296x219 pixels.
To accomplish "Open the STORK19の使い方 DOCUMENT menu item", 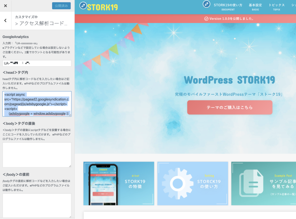I will [228, 7].
